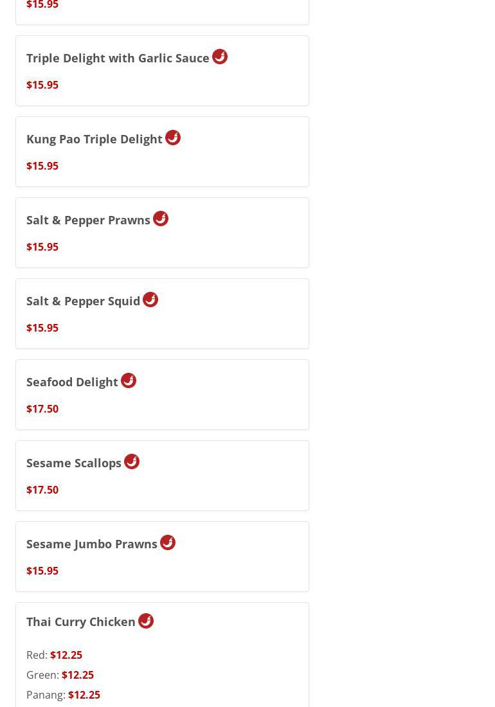This screenshot has height=707, width=495.
Task: Open the Sesame Jumbo Prawns item
Action: pos(92,544)
